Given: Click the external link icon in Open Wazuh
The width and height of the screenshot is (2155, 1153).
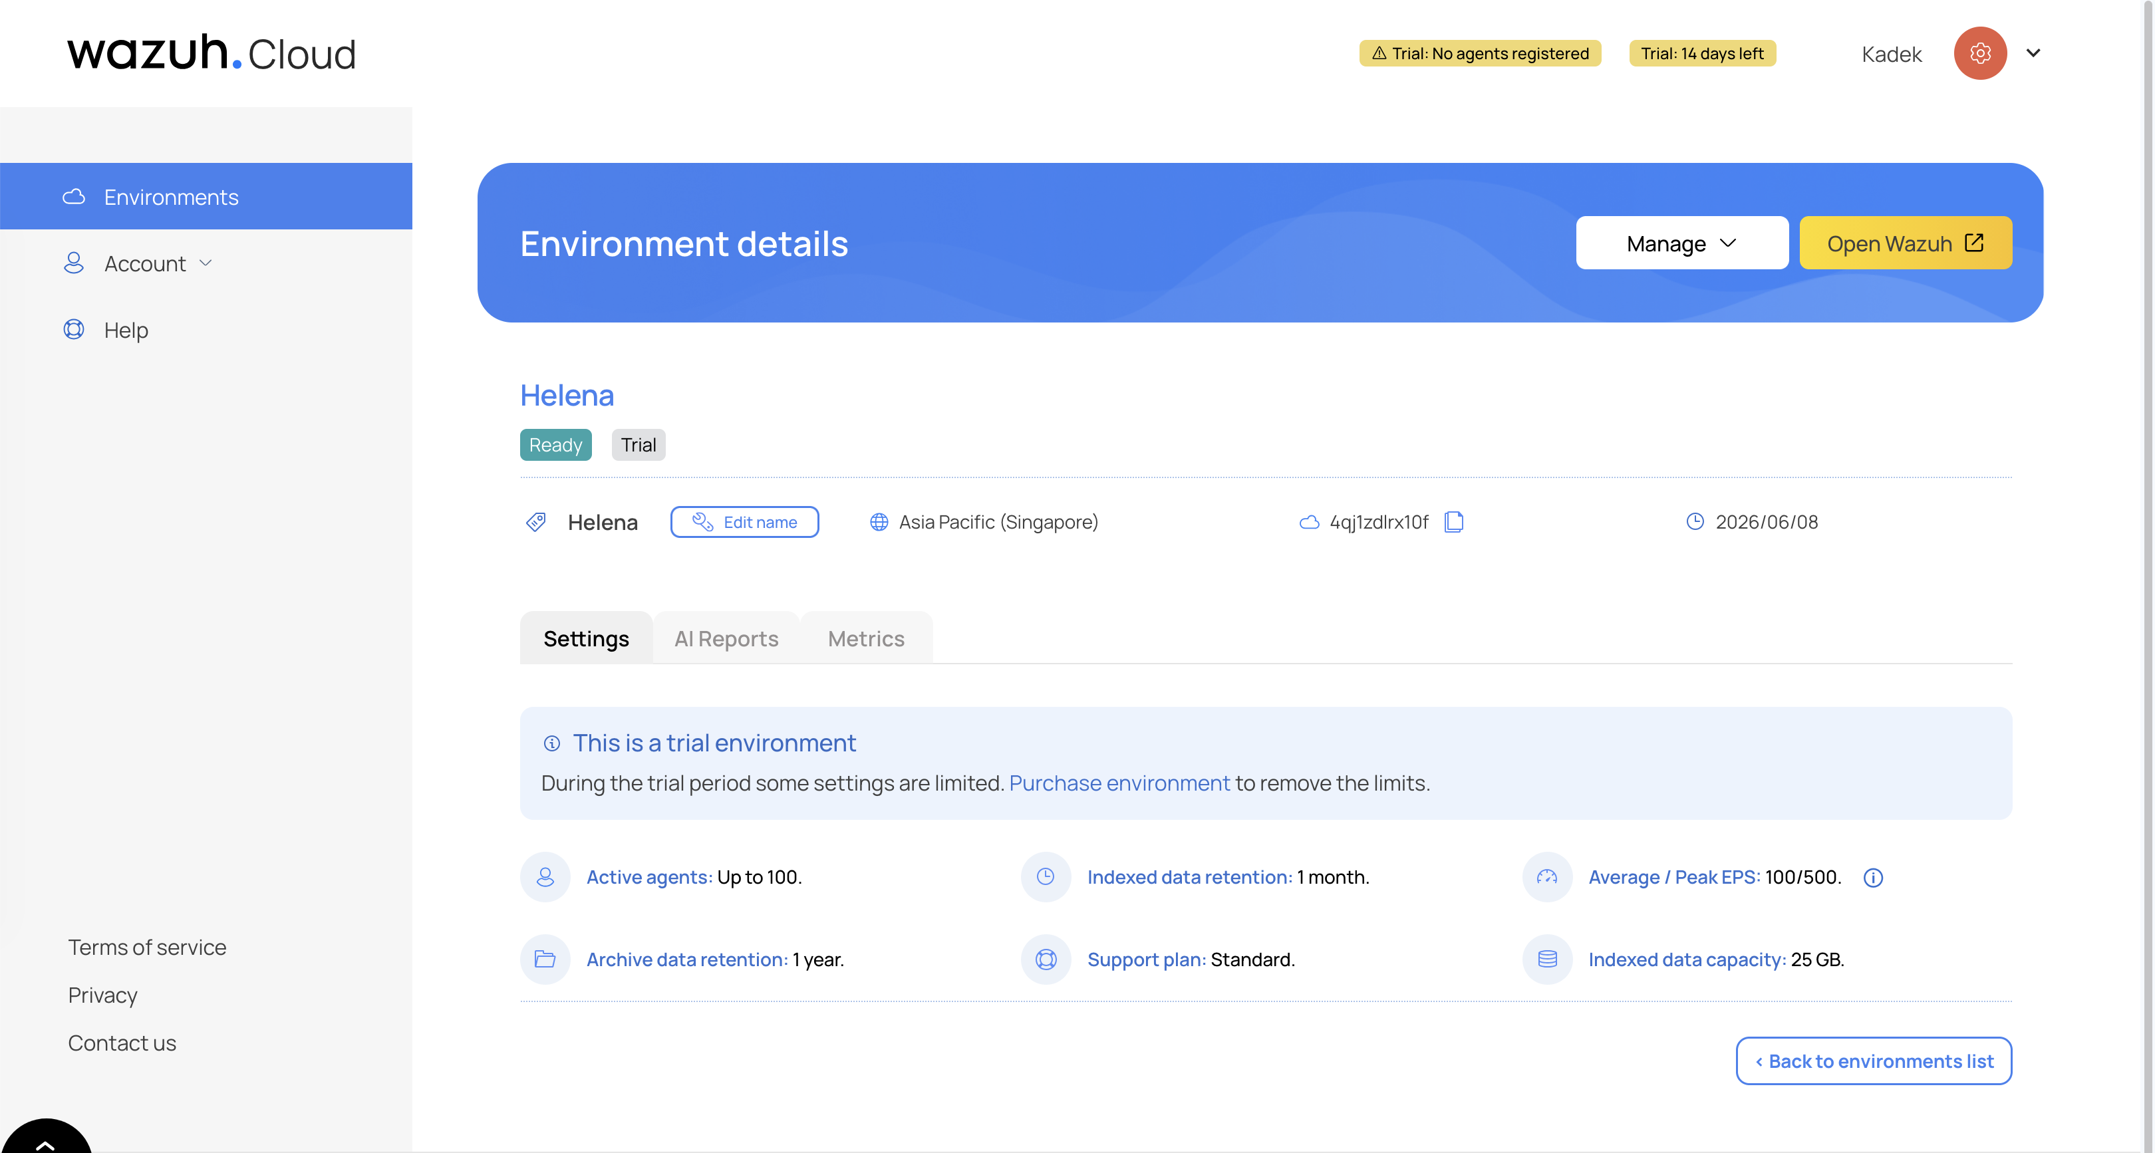Looking at the screenshot, I should click(x=1974, y=243).
